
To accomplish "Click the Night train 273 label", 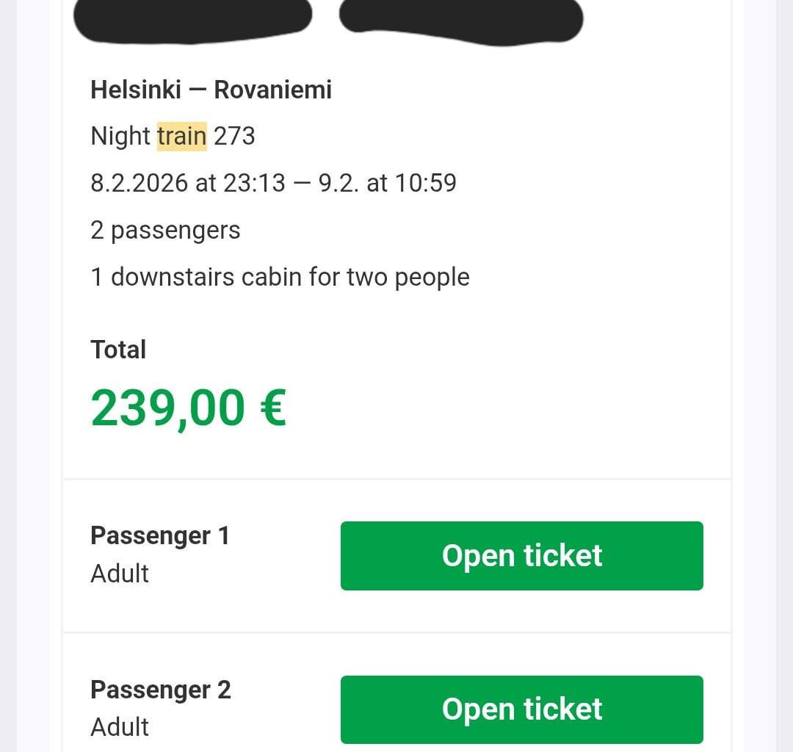I will click(x=171, y=136).
